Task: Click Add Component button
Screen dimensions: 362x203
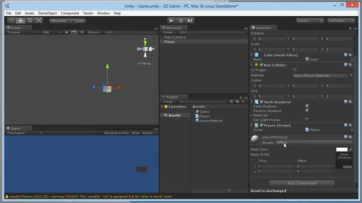Action: coord(301,183)
